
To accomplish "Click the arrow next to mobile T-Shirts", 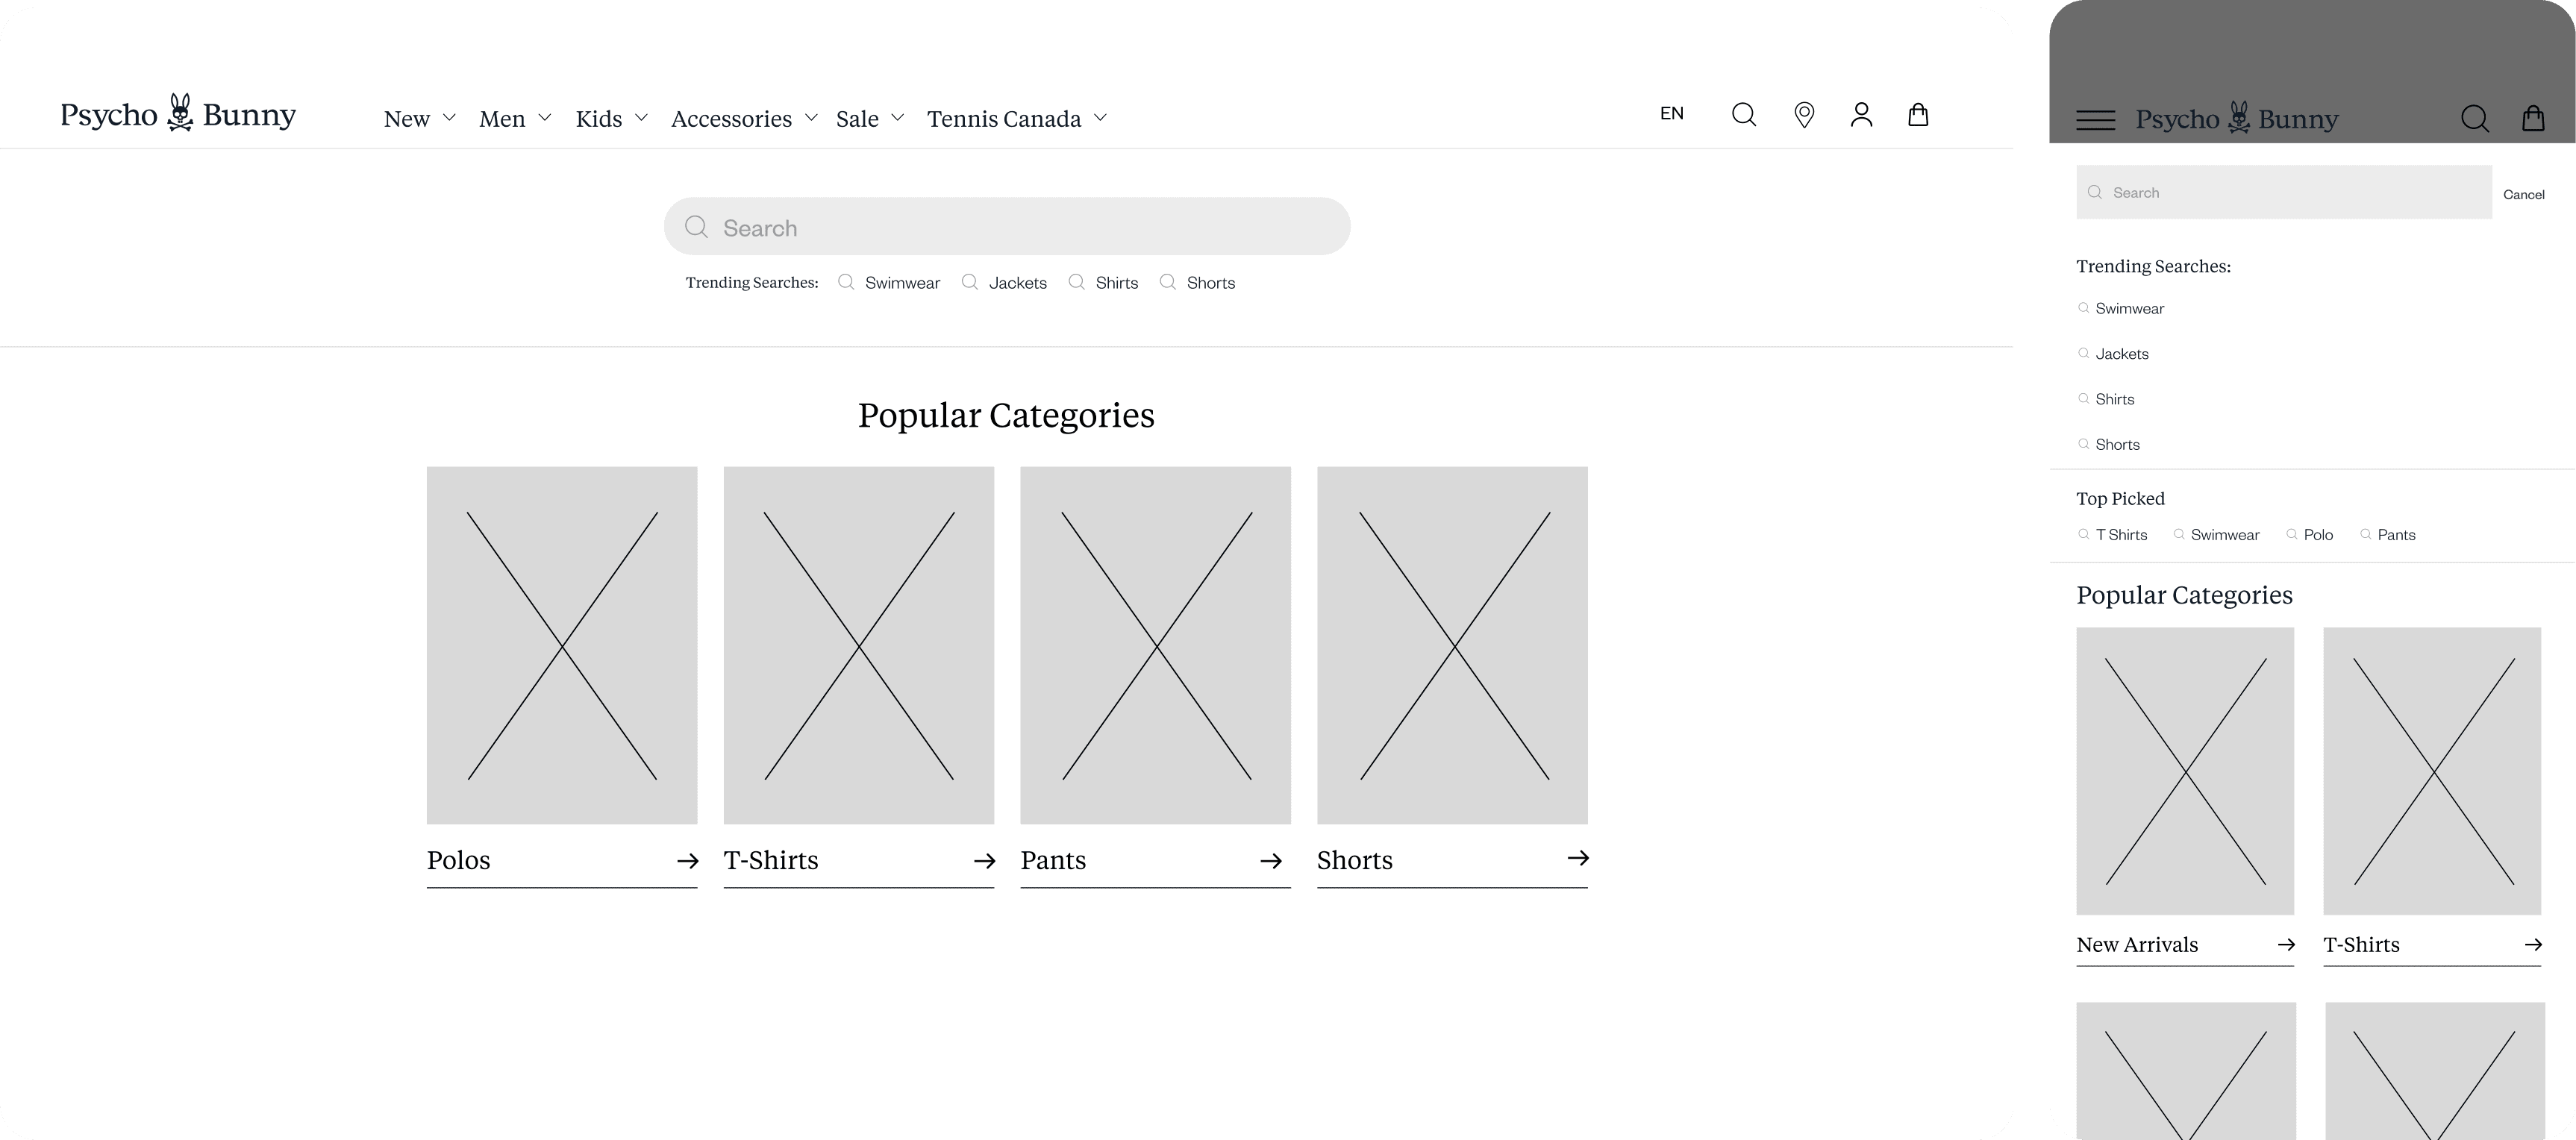I will [x=2533, y=945].
